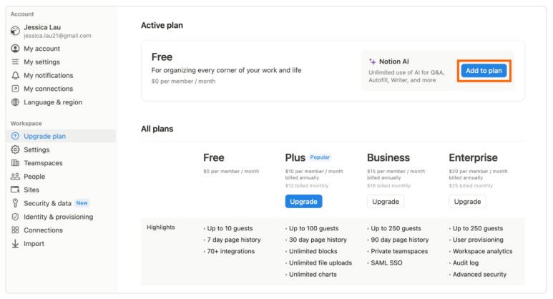553x299 pixels.
Task: Click the Identity & provisioning shield icon
Action: [15, 217]
